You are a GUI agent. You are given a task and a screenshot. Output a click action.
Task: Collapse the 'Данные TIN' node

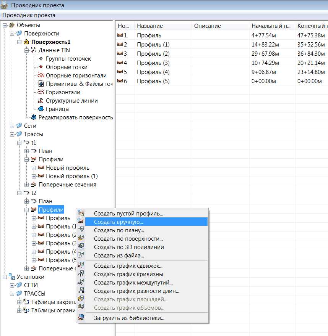pyautogui.click(x=27, y=50)
